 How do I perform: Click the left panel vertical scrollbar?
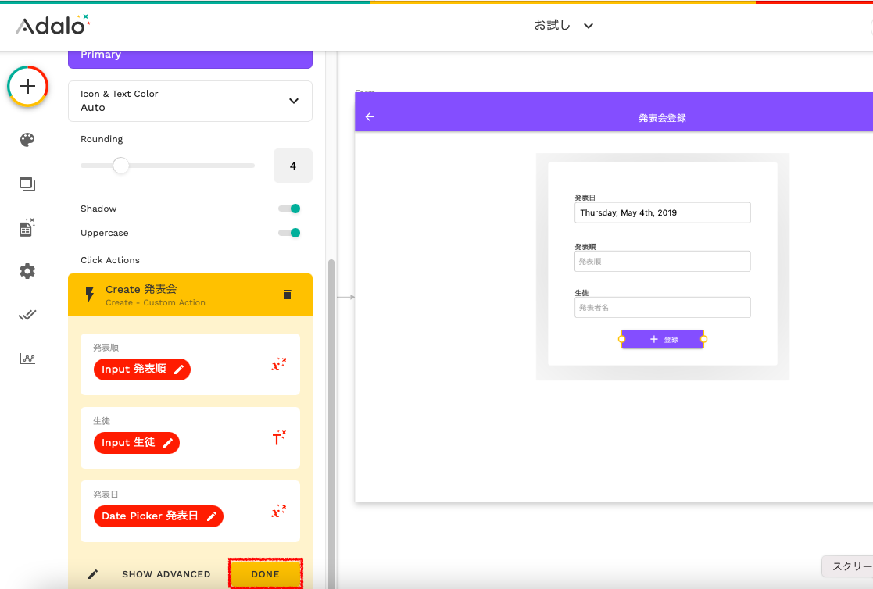pyautogui.click(x=331, y=423)
